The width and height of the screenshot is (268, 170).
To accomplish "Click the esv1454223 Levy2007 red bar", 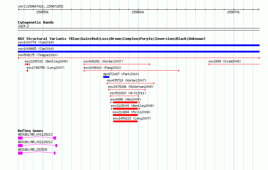I will (125, 121).
